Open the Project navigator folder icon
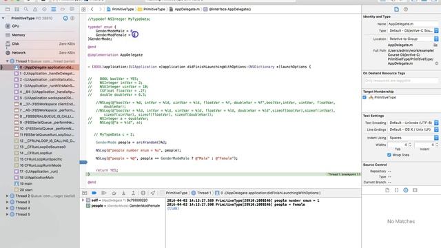Screen dimensions: 441x248 tap(8, 9)
